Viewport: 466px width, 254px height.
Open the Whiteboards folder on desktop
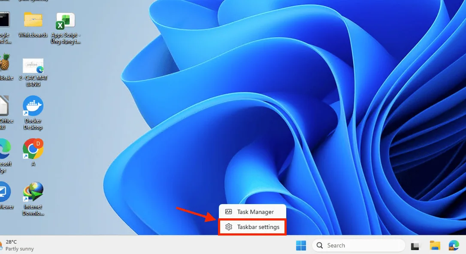[x=33, y=20]
